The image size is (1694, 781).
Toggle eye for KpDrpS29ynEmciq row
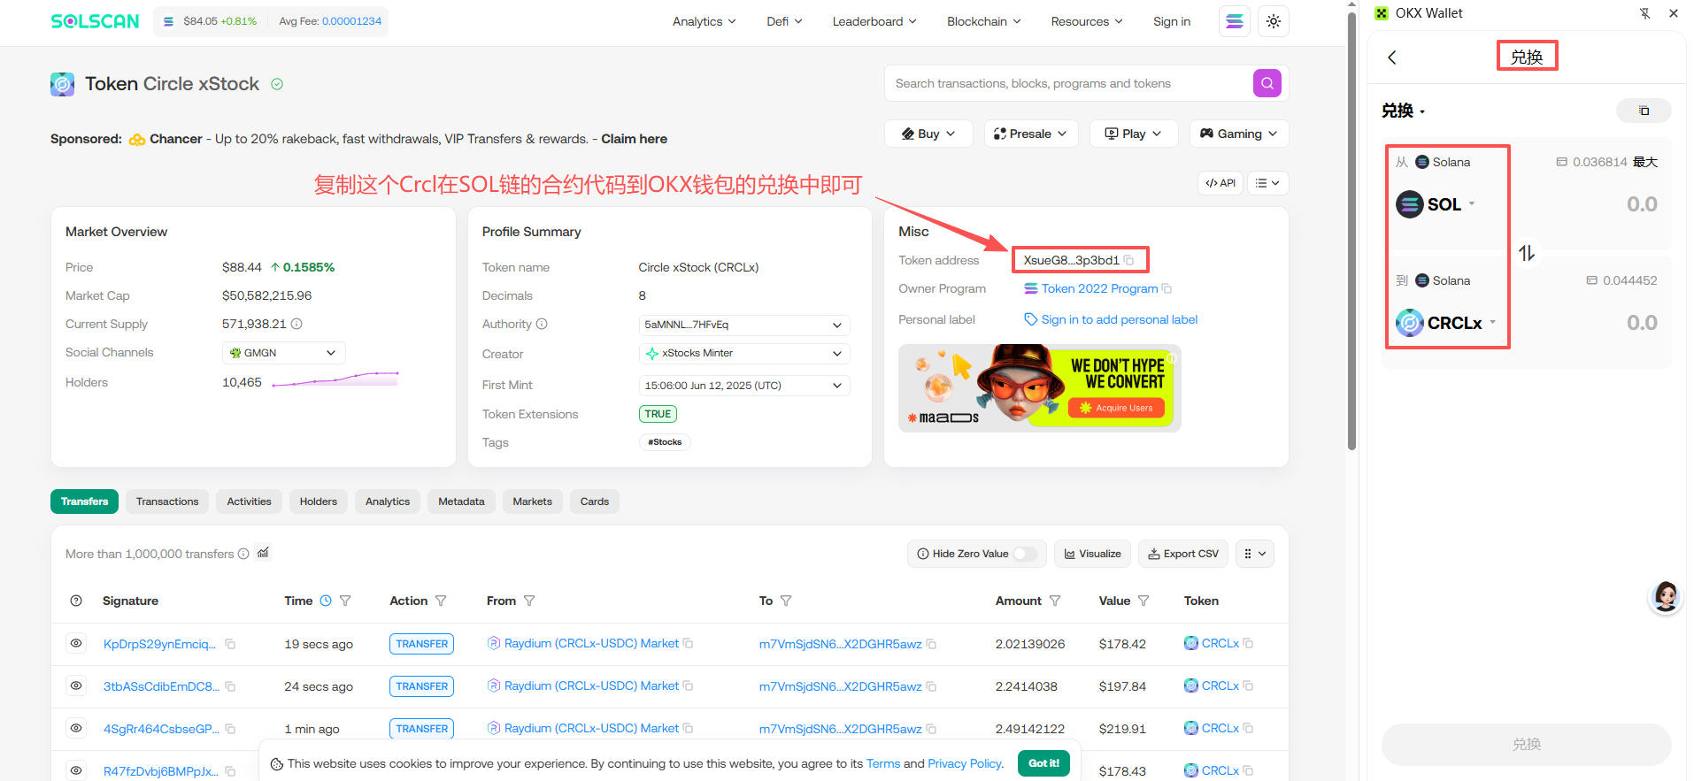76,643
